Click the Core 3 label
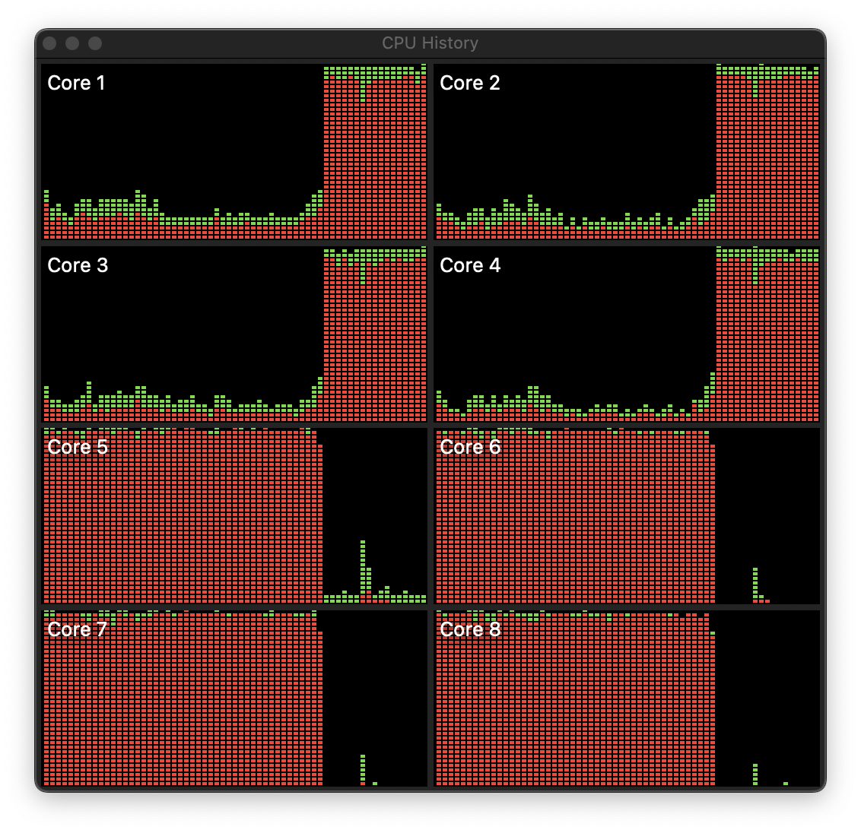The image size is (861, 833). [78, 265]
